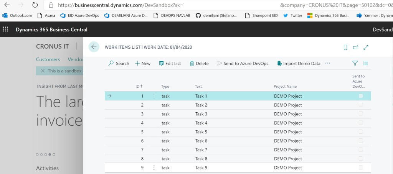Open row options menu for Task 1
This screenshot has width=393, height=174.
154,96
